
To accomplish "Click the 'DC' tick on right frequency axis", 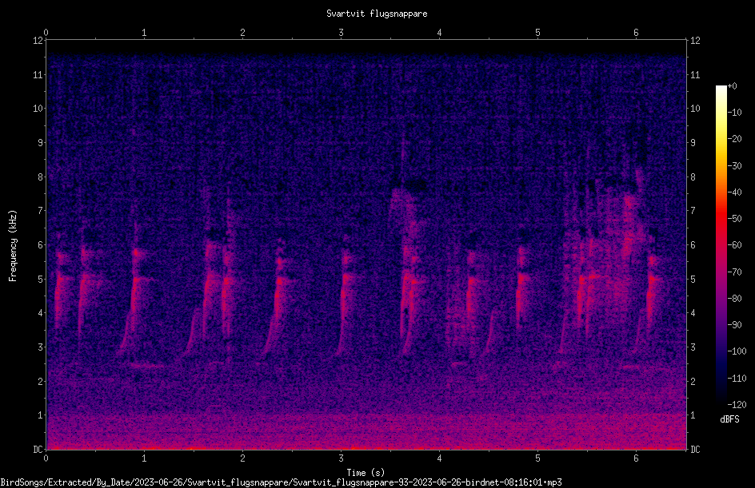I will (x=695, y=450).
